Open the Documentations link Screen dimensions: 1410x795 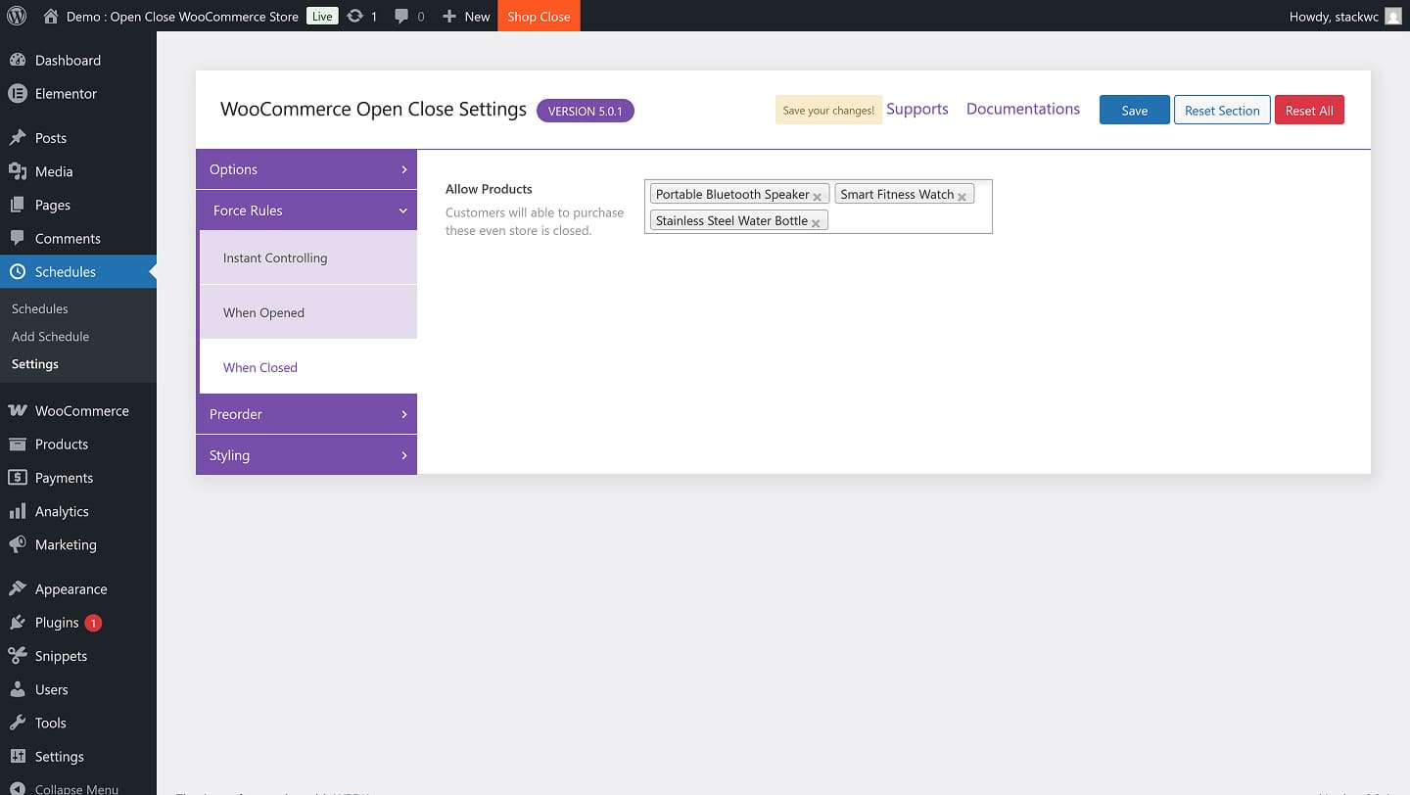tap(1023, 109)
